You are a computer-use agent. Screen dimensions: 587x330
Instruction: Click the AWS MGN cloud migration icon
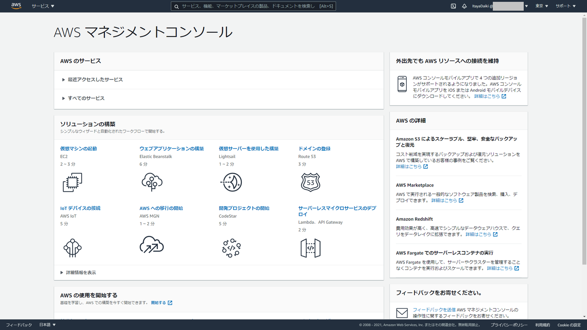pos(152,245)
